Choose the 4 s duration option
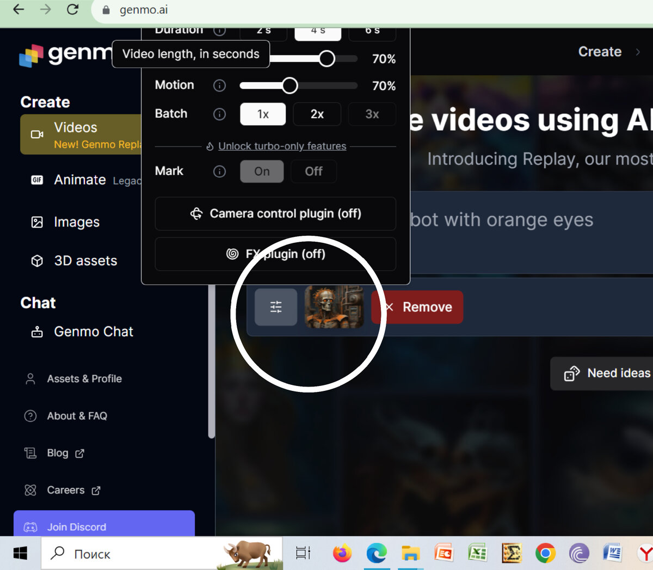 318,33
